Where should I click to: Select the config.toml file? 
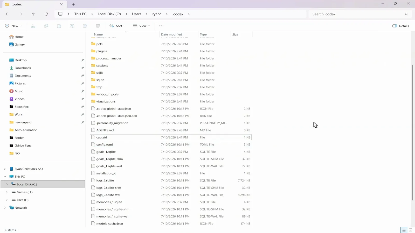pyautogui.click(x=171, y=144)
